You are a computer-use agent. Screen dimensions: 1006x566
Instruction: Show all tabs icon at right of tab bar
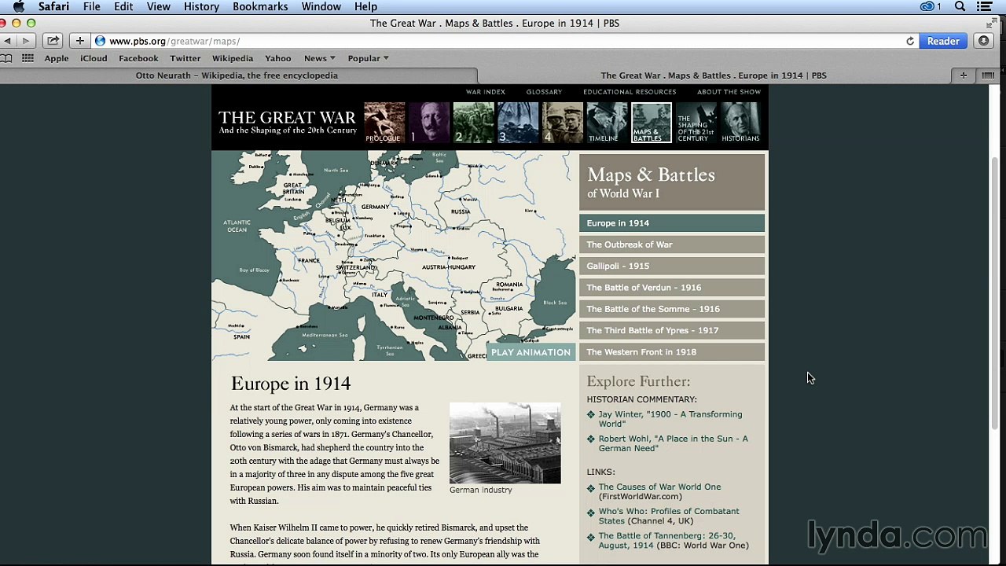(988, 75)
